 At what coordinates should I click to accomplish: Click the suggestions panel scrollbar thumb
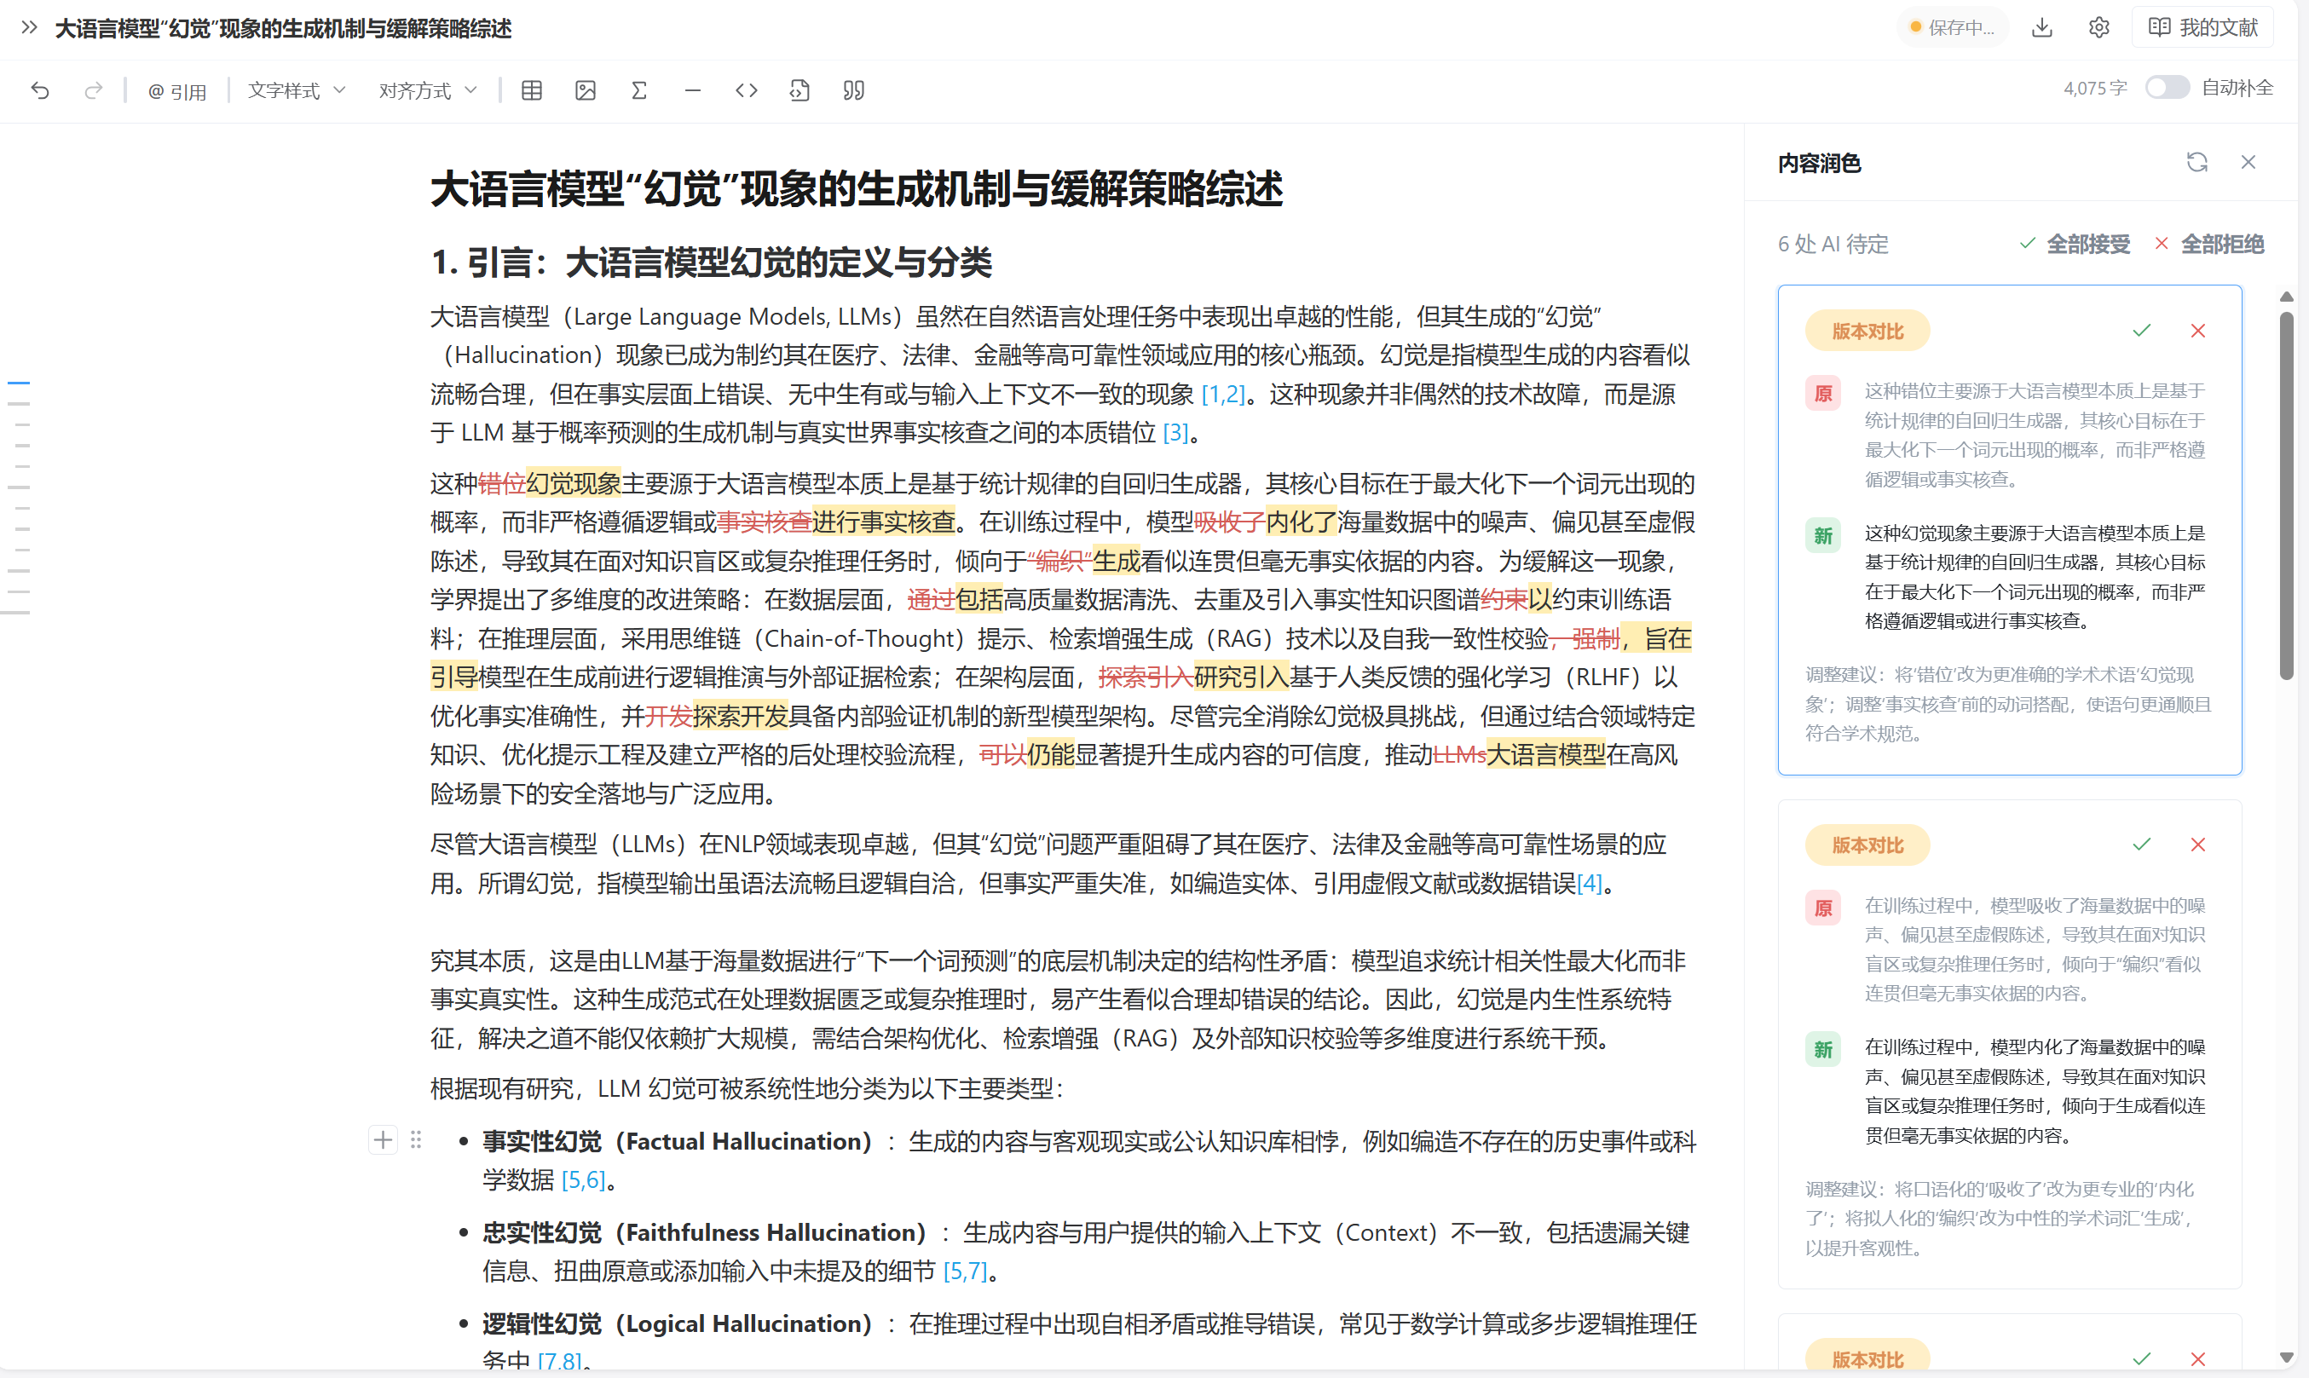pos(2287,496)
